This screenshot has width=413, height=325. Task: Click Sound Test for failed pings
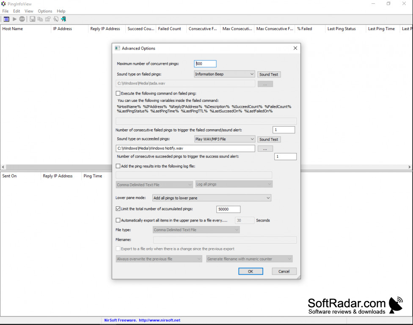click(x=269, y=74)
